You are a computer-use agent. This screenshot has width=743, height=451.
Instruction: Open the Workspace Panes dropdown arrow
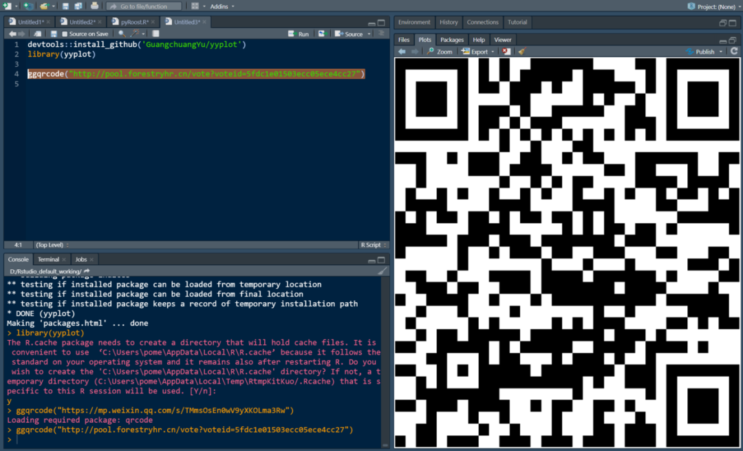click(x=204, y=7)
